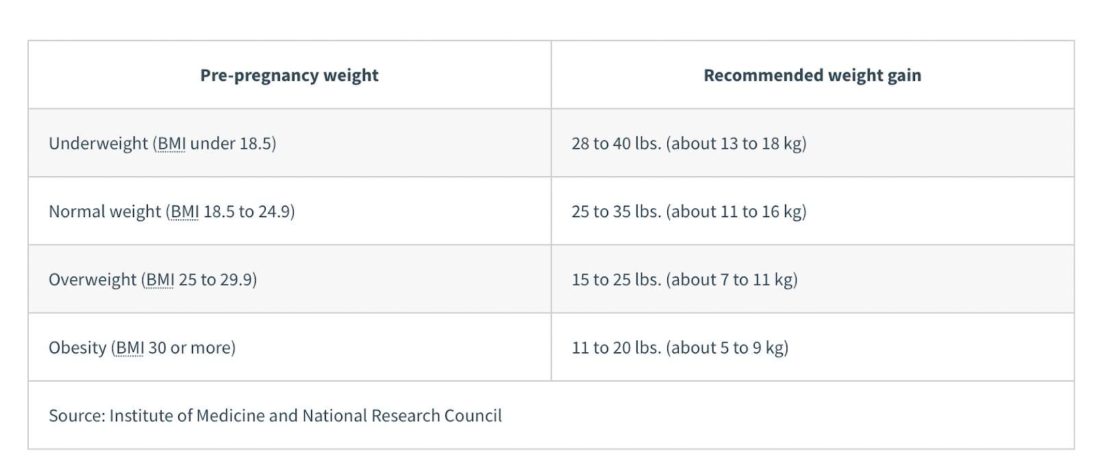This screenshot has width=1096, height=470.
Task: Click the BMI abbreviation in the Obesity row
Action: (129, 347)
